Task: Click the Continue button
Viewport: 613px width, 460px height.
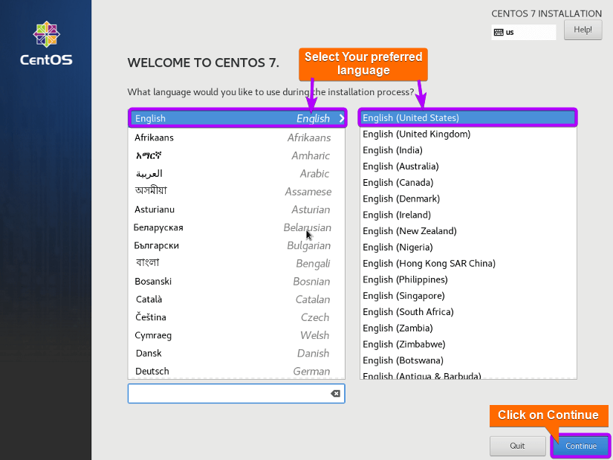Action: coord(580,446)
